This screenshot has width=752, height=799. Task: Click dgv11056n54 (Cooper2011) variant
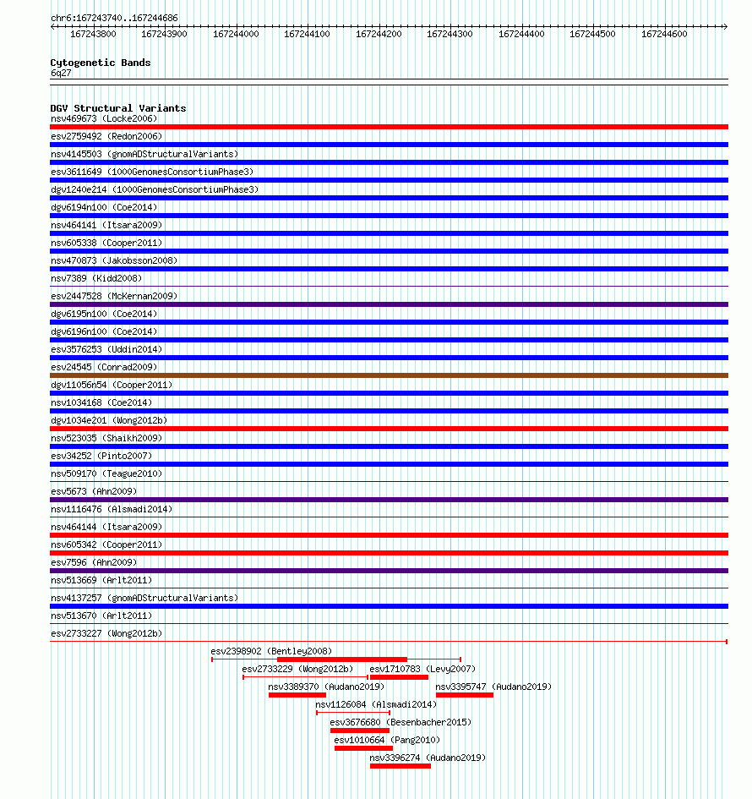[x=112, y=385]
